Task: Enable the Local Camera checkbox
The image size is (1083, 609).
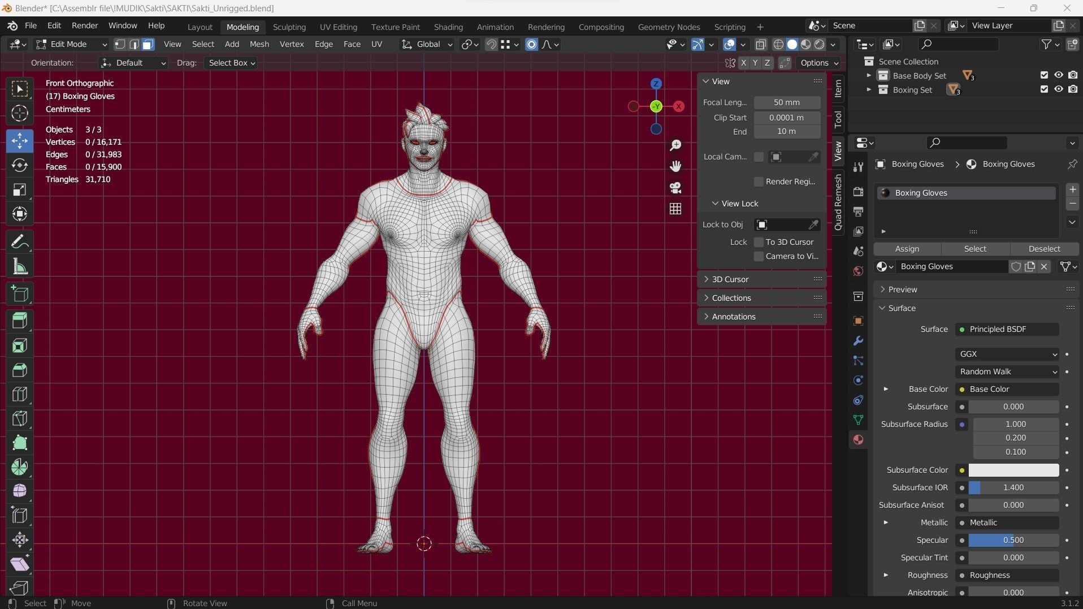Action: [759, 157]
